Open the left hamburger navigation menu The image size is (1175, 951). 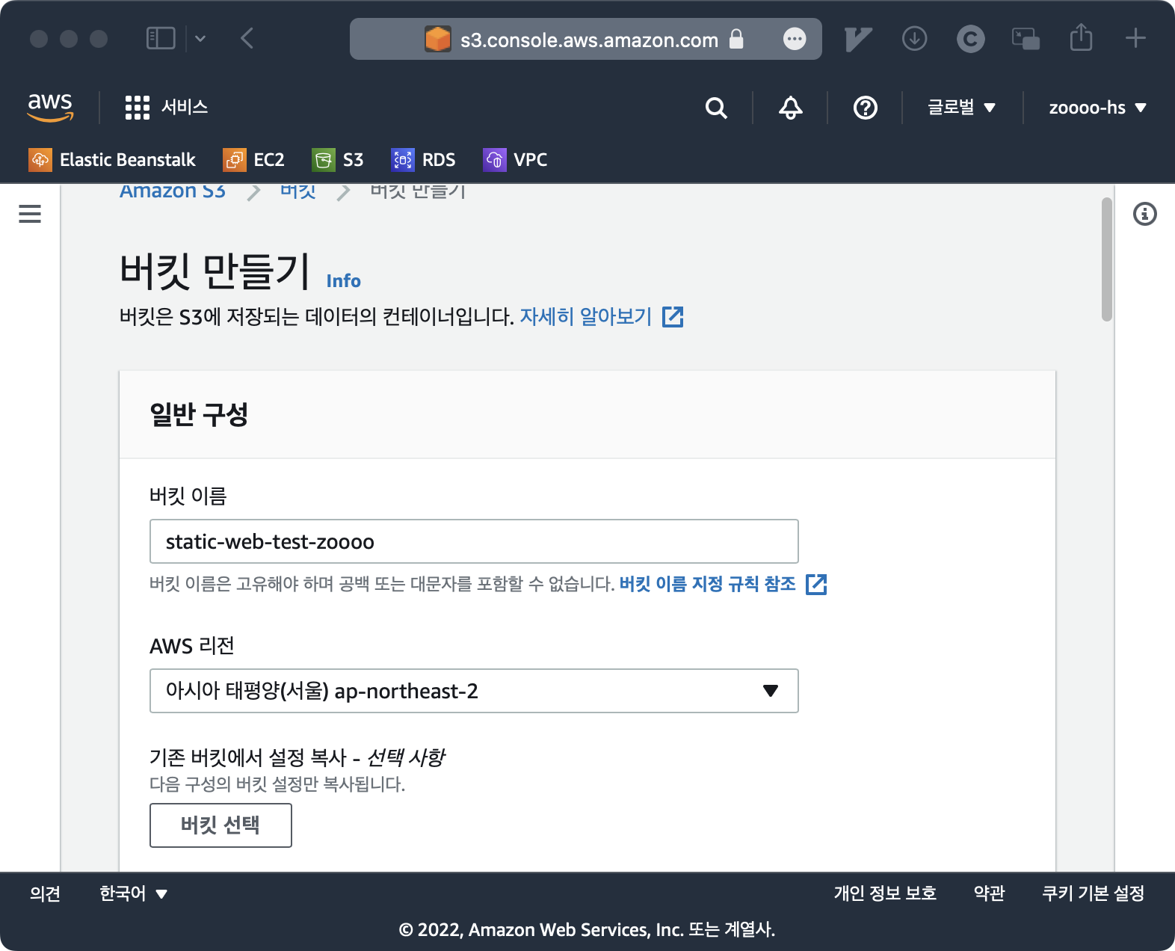point(30,214)
